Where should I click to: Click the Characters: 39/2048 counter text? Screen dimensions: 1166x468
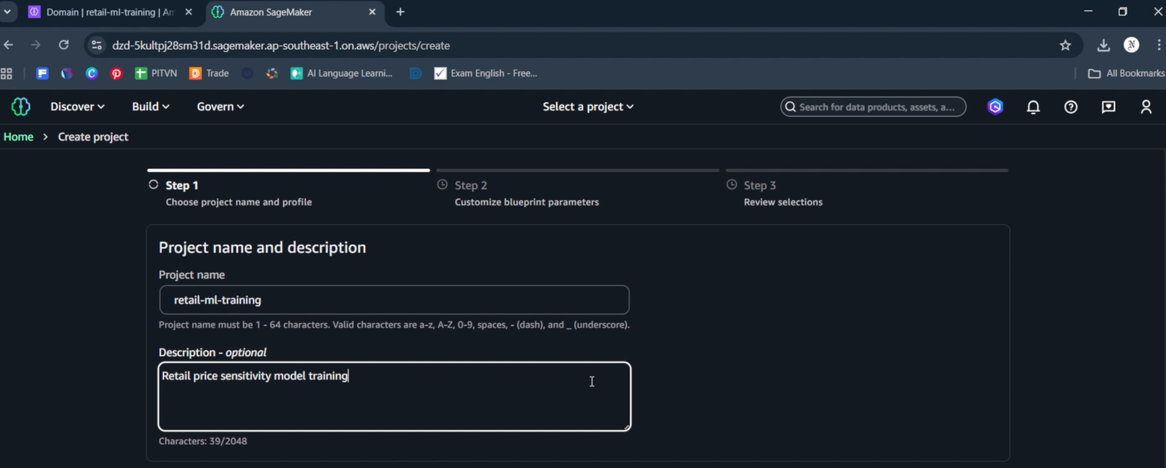click(203, 441)
